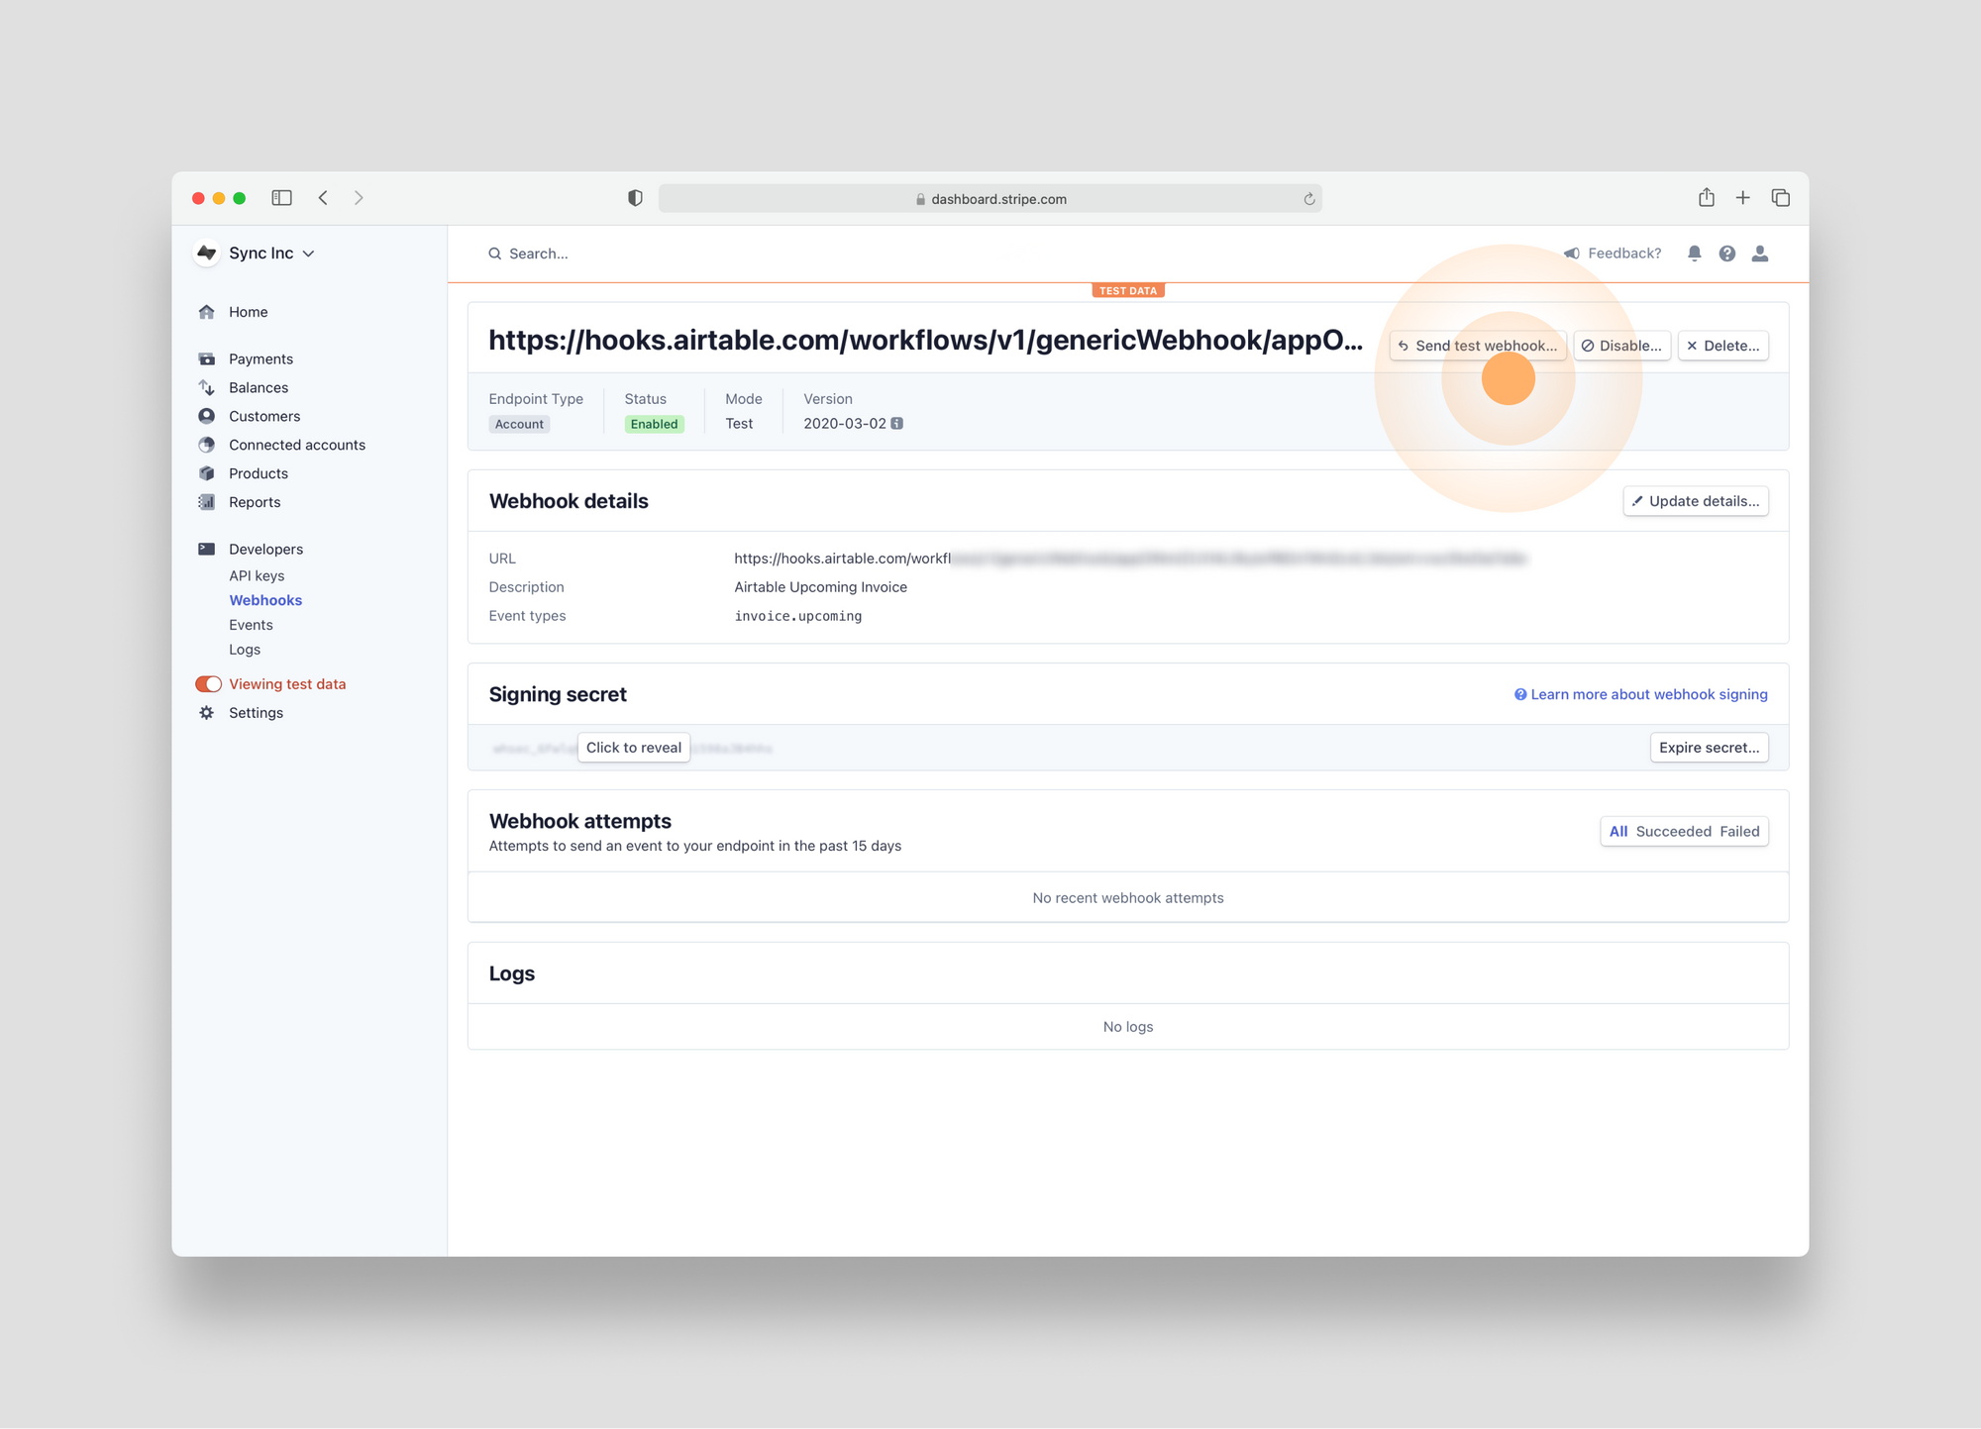The width and height of the screenshot is (1981, 1429).
Task: Open the user profile icon
Action: click(x=1760, y=253)
